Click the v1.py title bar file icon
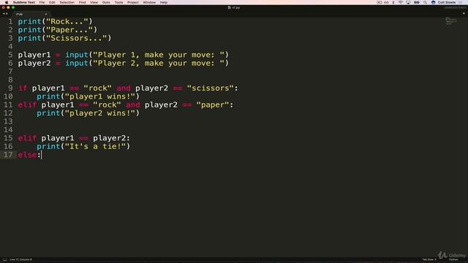 pyautogui.click(x=229, y=7)
